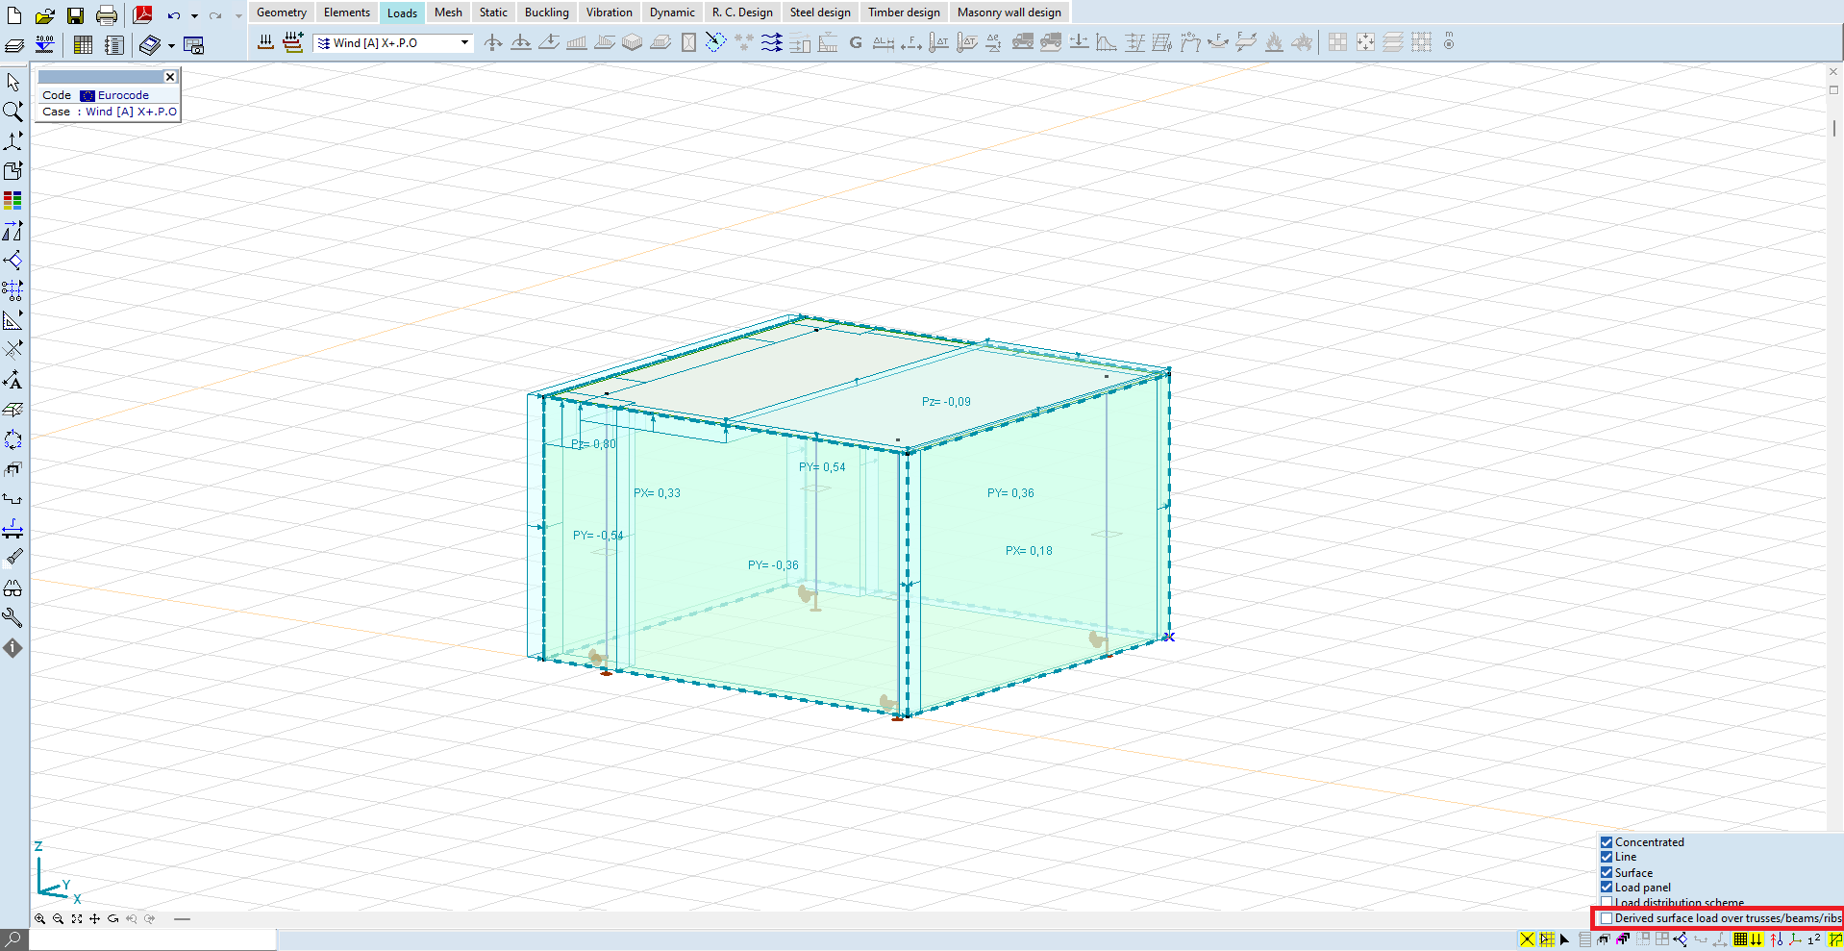1844x951 pixels.
Task: Select the moving vehicle load tool
Action: (x=1023, y=42)
